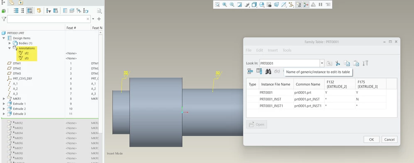Click the tree compact dots view icon
This screenshot has width=414, height=163.
pos(23,11)
